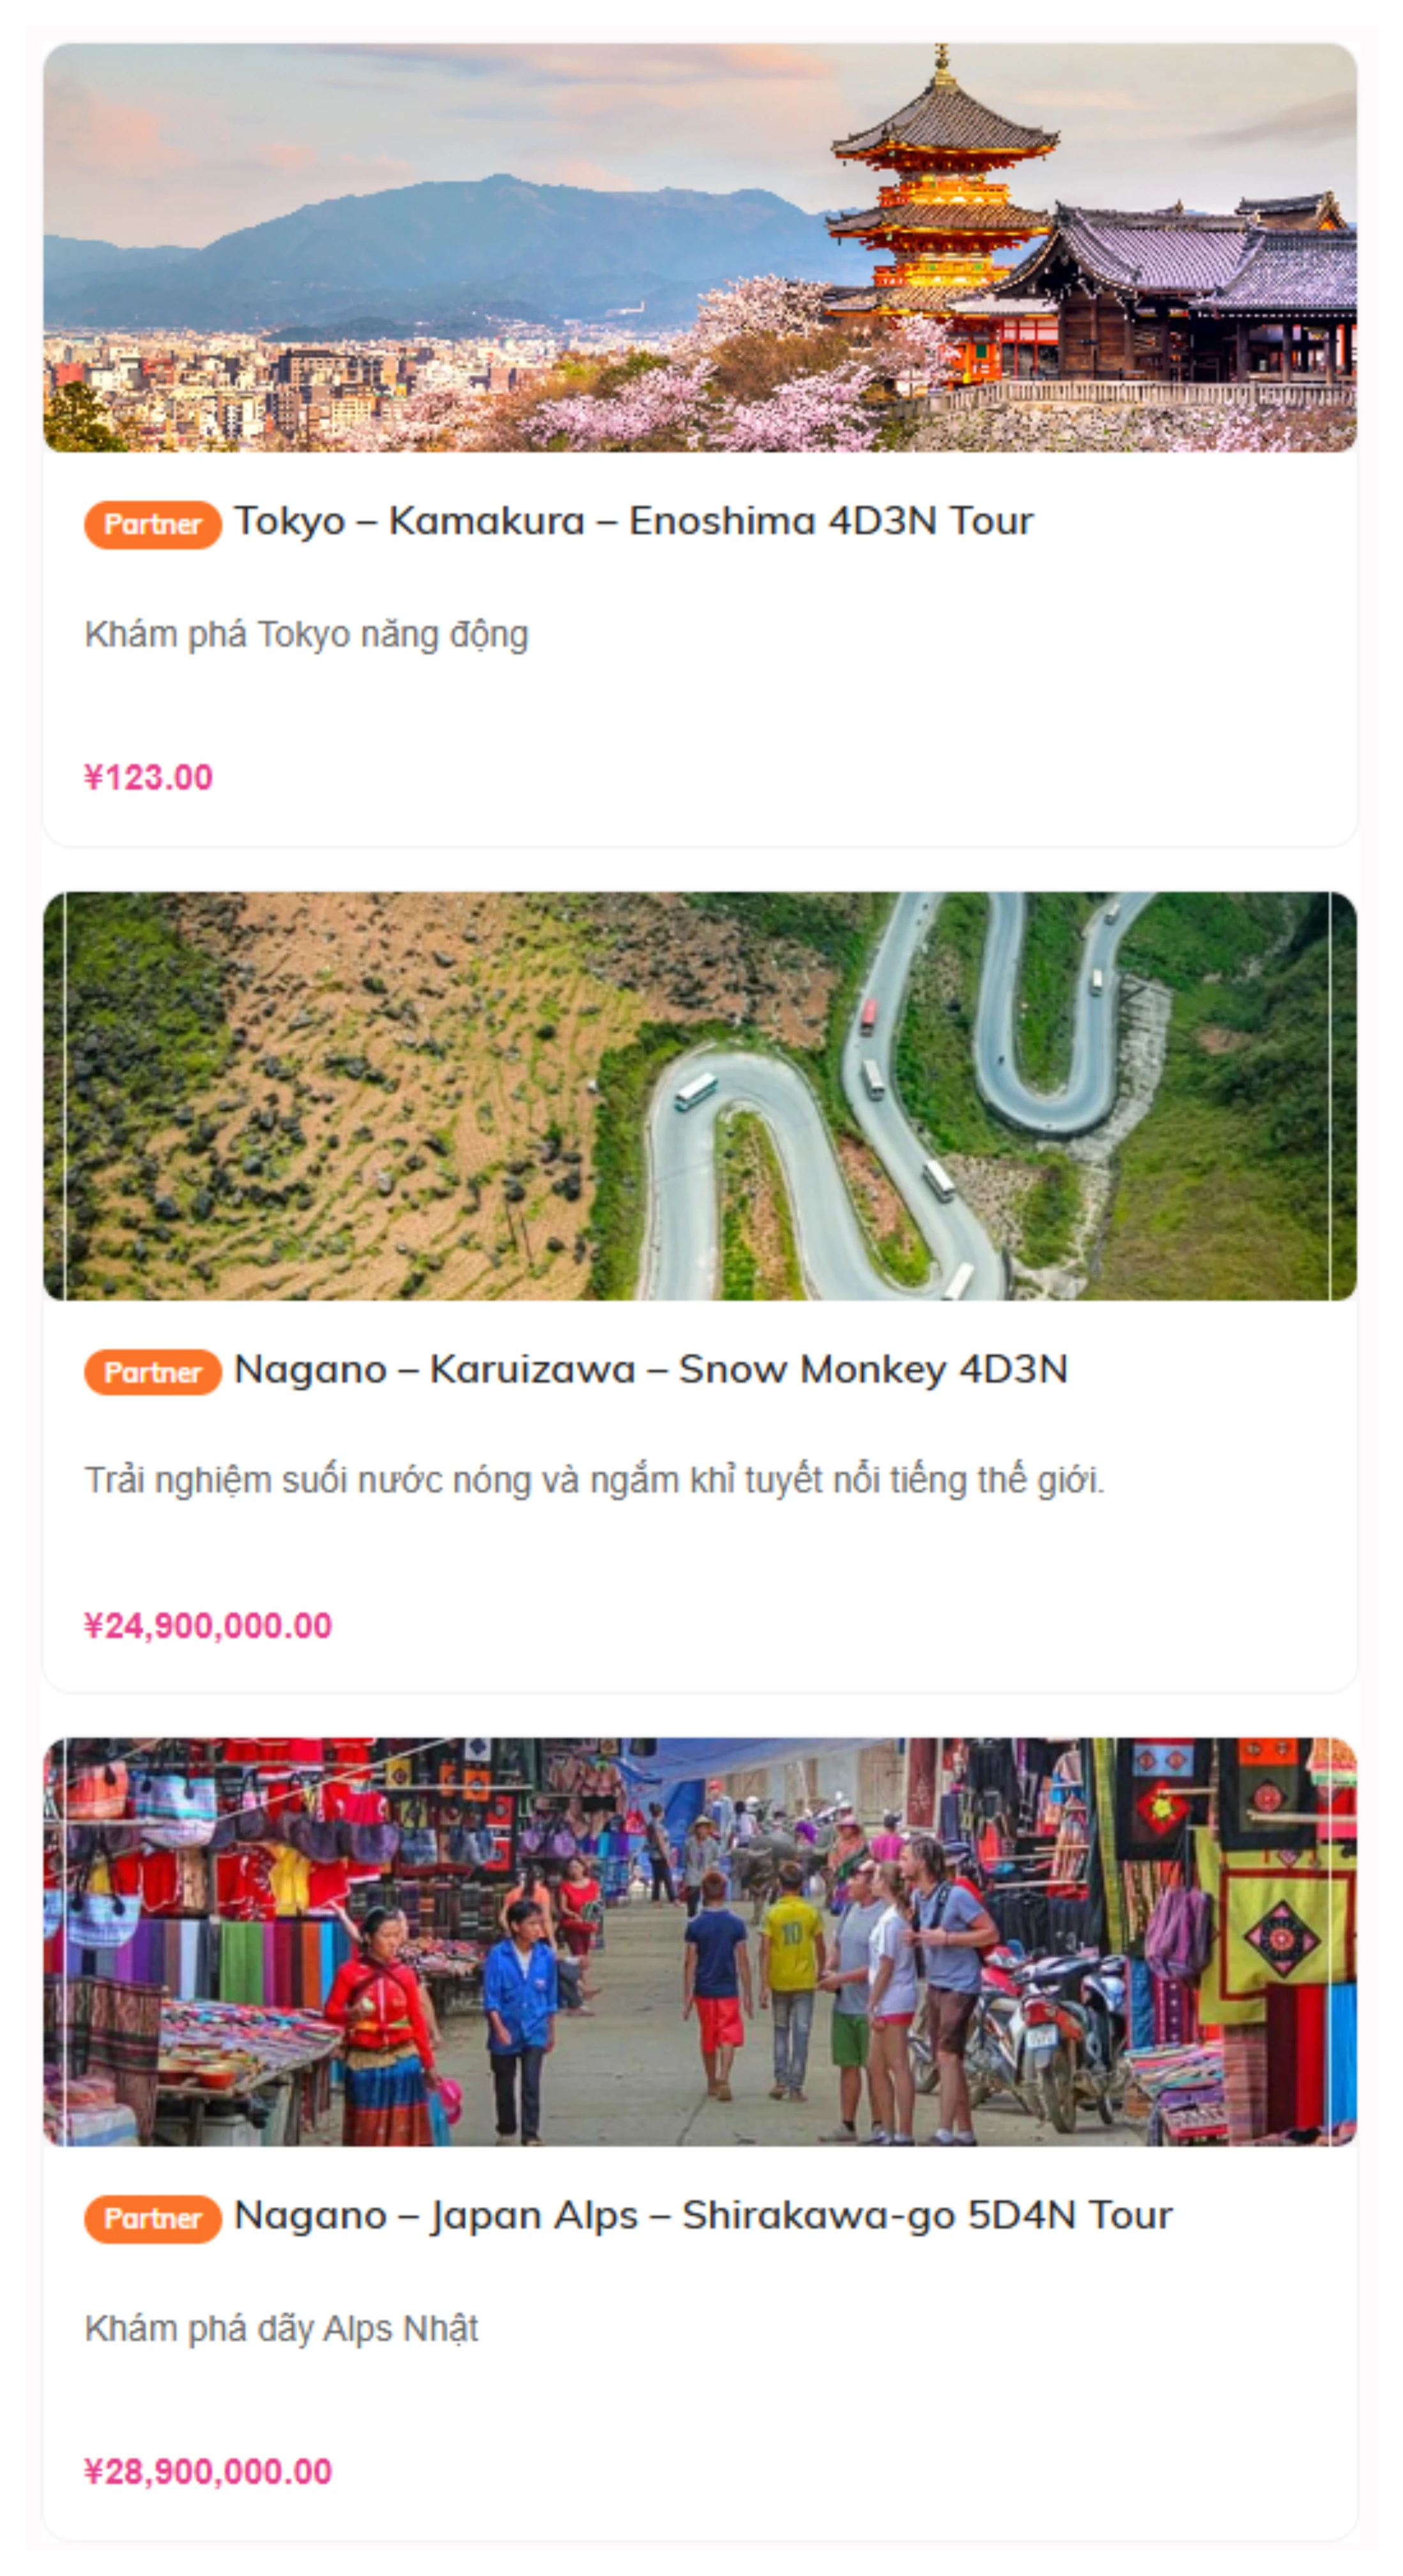This screenshot has width=1403, height=2576.
Task: Click the Partner badge on the Shirakawa-go tour
Action: tap(153, 2218)
